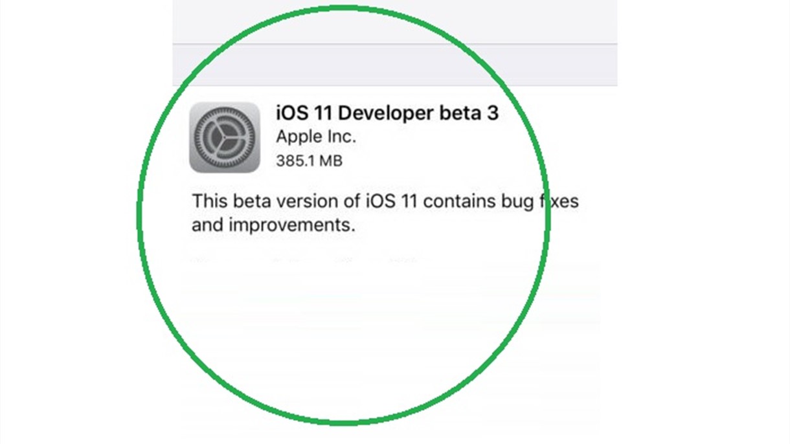
Task: Click the "385.1 MB" update size
Action: click(309, 161)
